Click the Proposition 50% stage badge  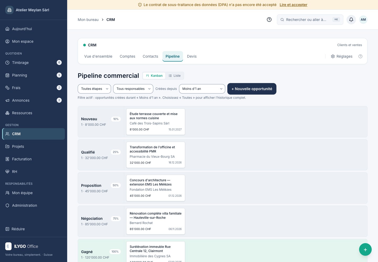(115, 185)
